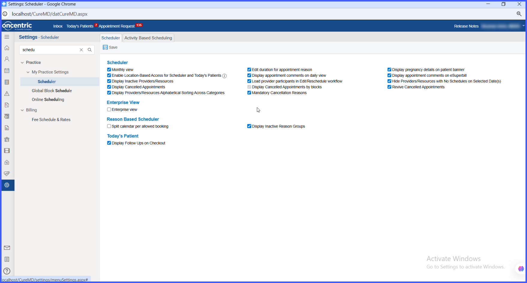Toggle Mandatory Cancellation Reasons checkbox

(249, 93)
